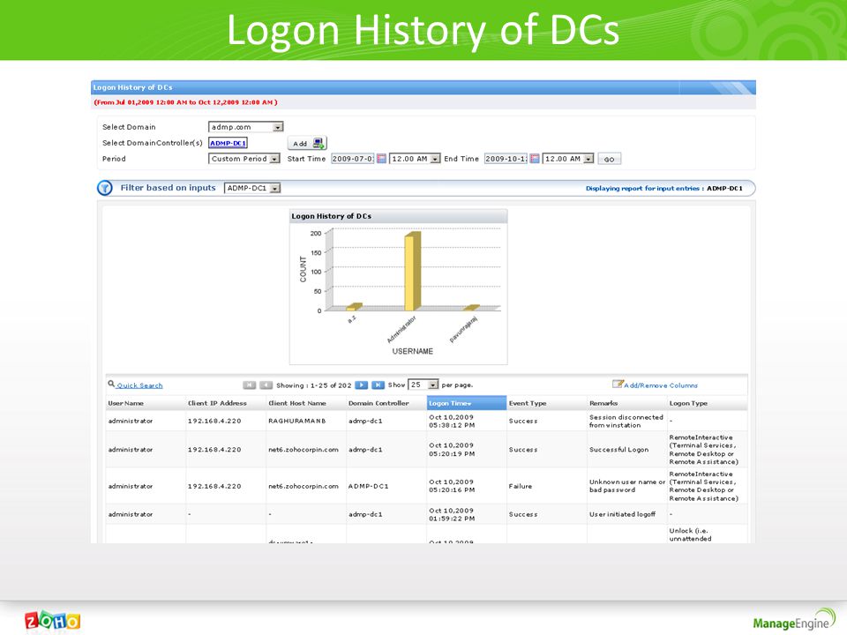This screenshot has width=847, height=635.
Task: Click the Add/Remove Columns edit icon
Action: click(x=618, y=384)
